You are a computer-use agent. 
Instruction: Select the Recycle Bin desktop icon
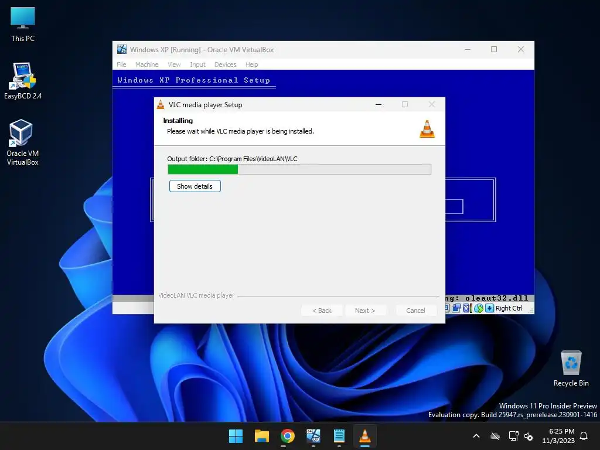pyautogui.click(x=571, y=369)
